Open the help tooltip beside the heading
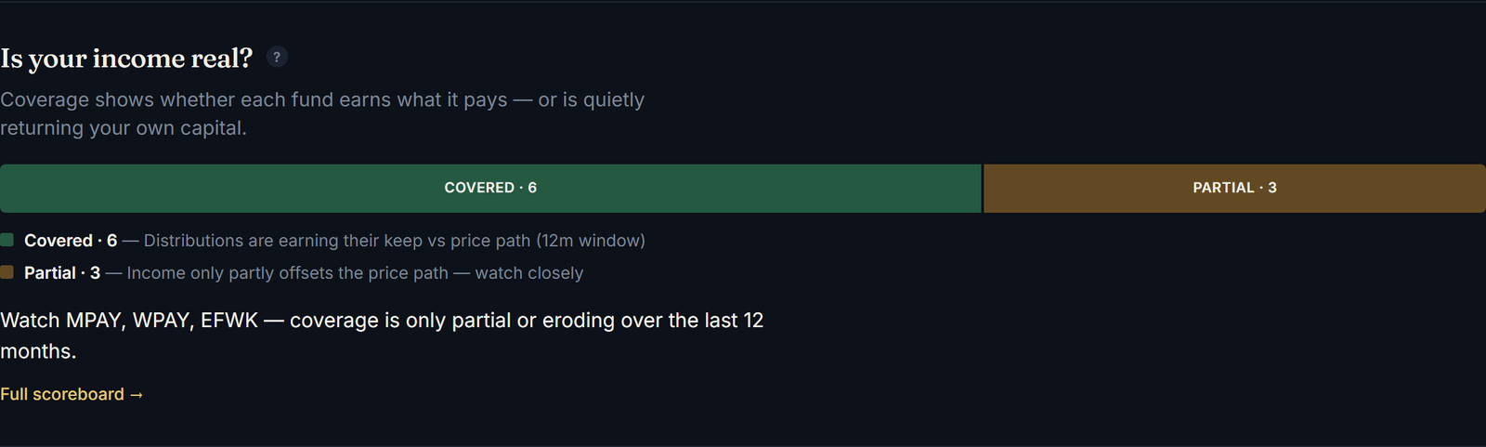Viewport: 1486px width, 447px height. click(x=277, y=57)
